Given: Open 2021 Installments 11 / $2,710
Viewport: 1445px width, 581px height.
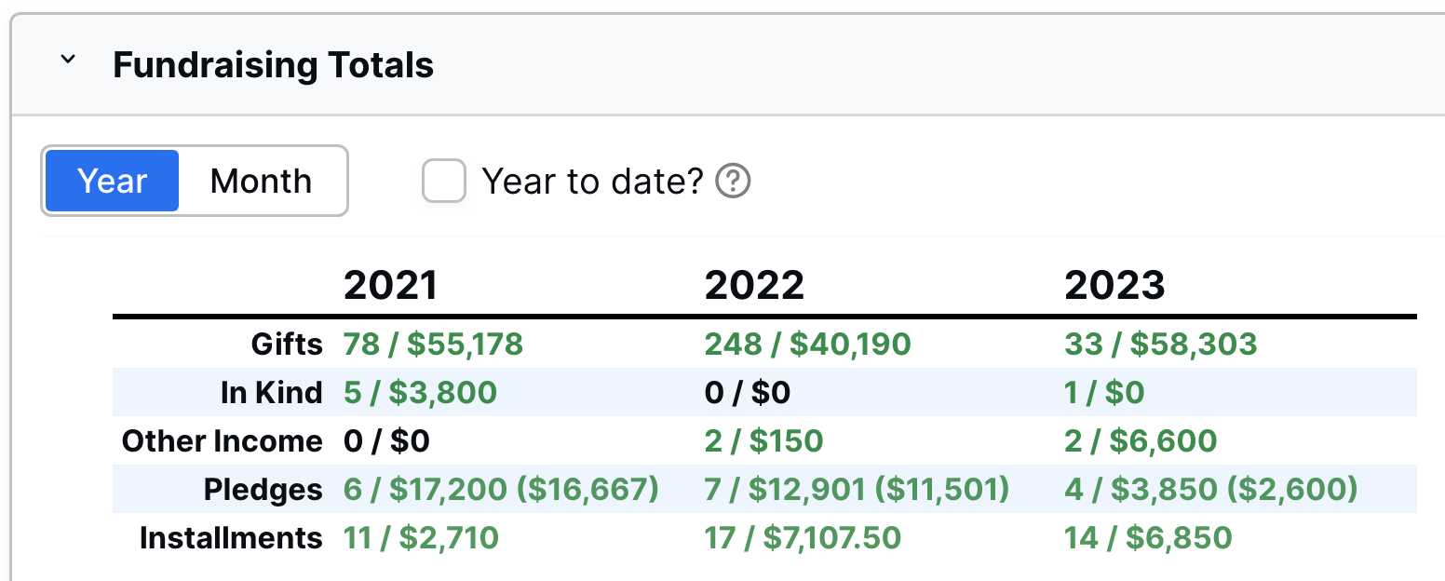Looking at the screenshot, I should (x=421, y=538).
